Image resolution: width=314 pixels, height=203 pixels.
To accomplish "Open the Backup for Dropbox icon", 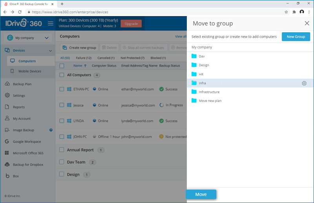I will pyautogui.click(x=7, y=165).
